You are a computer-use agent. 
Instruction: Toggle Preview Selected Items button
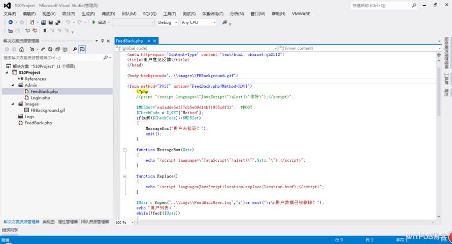coord(82,49)
